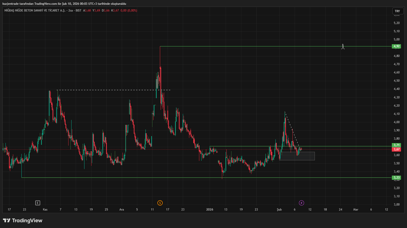
Task: Click the '25' date on time axis
Action: pyautogui.click(x=106, y=210)
